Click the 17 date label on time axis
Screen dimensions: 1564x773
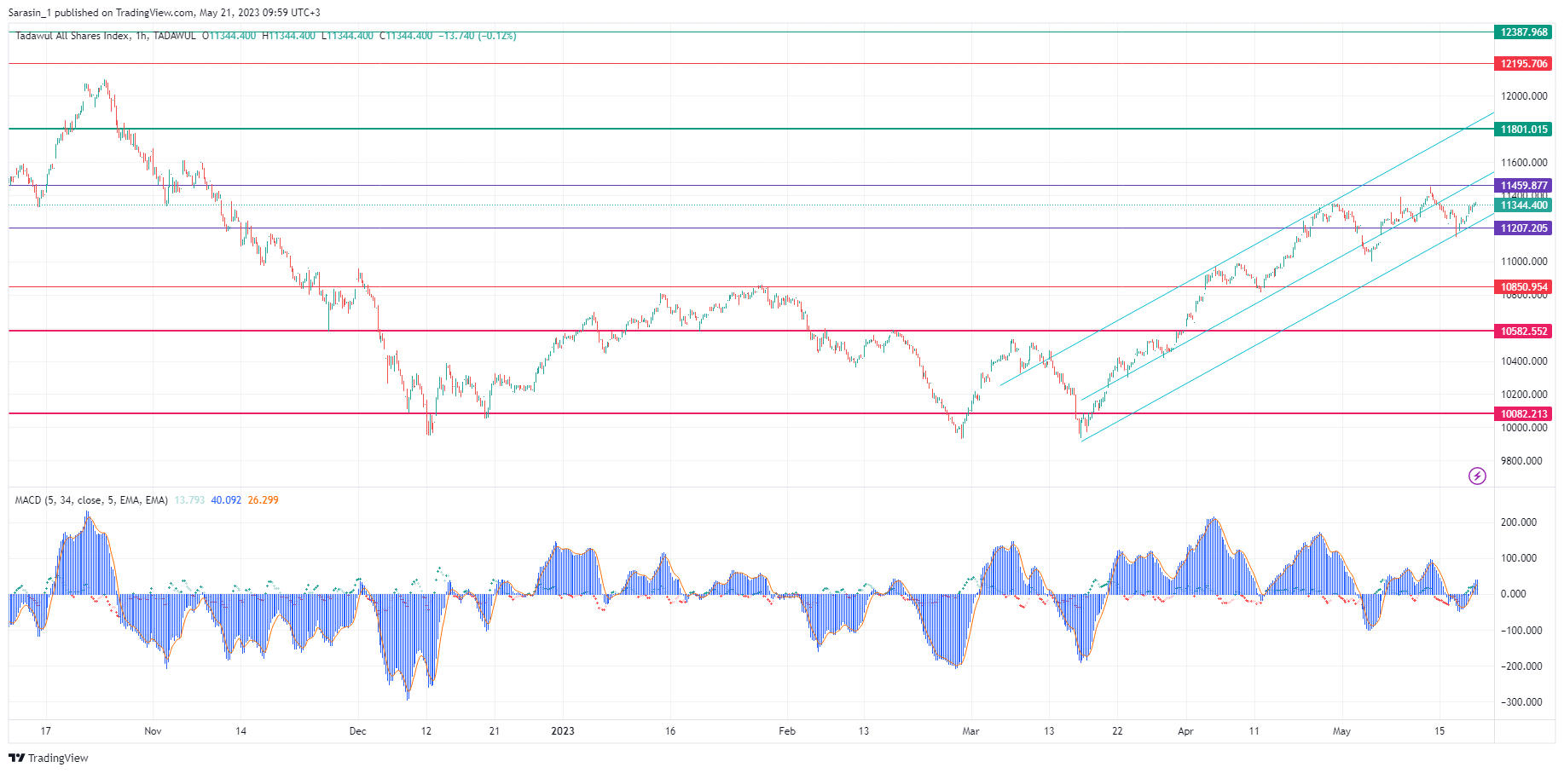click(46, 731)
